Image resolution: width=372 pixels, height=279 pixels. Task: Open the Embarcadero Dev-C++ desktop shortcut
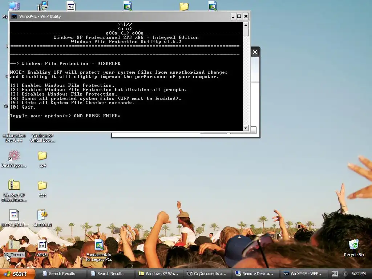click(14, 138)
